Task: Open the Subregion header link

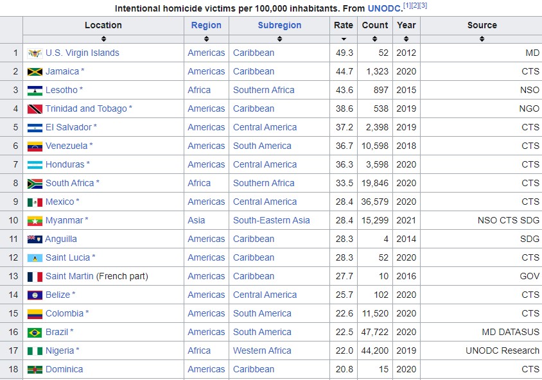Action: click(279, 25)
